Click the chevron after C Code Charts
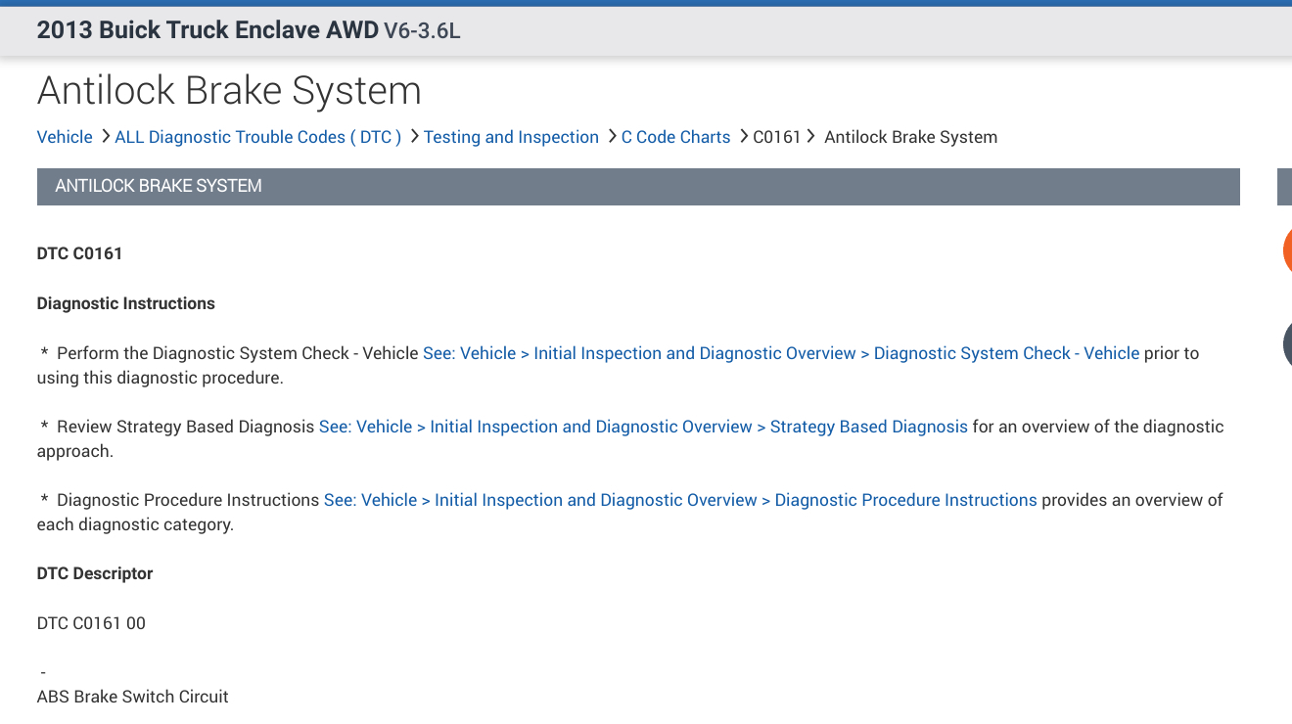Screen dimensions: 1292x724 (x=743, y=137)
